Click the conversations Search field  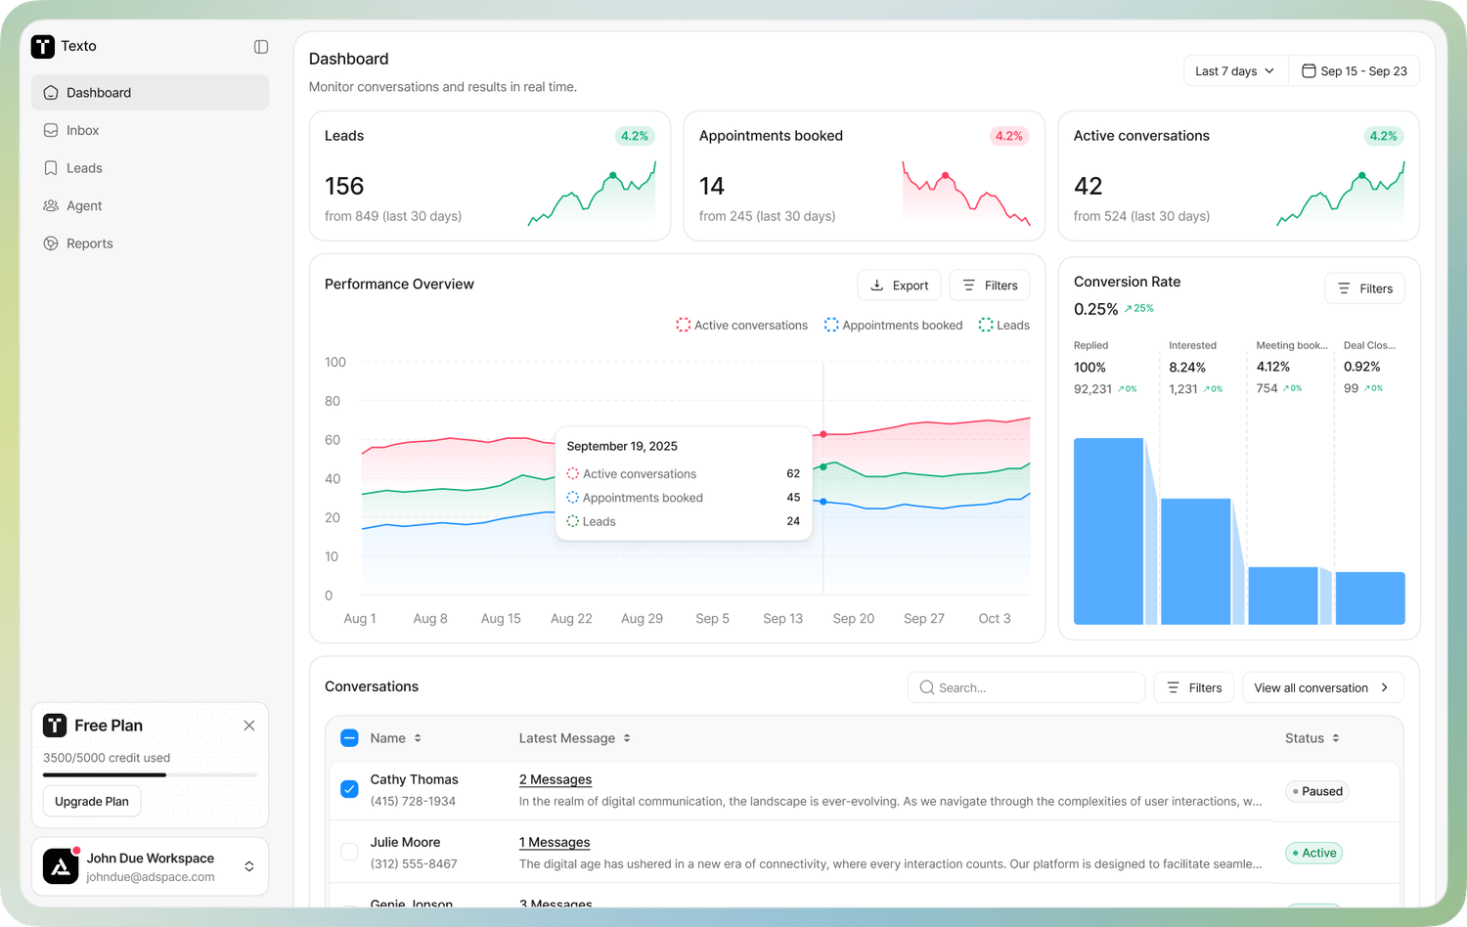coord(1027,687)
